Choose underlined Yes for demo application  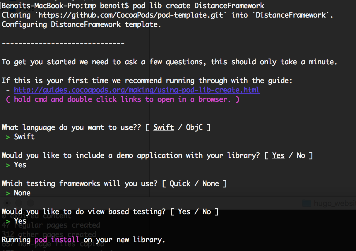pos(278,155)
